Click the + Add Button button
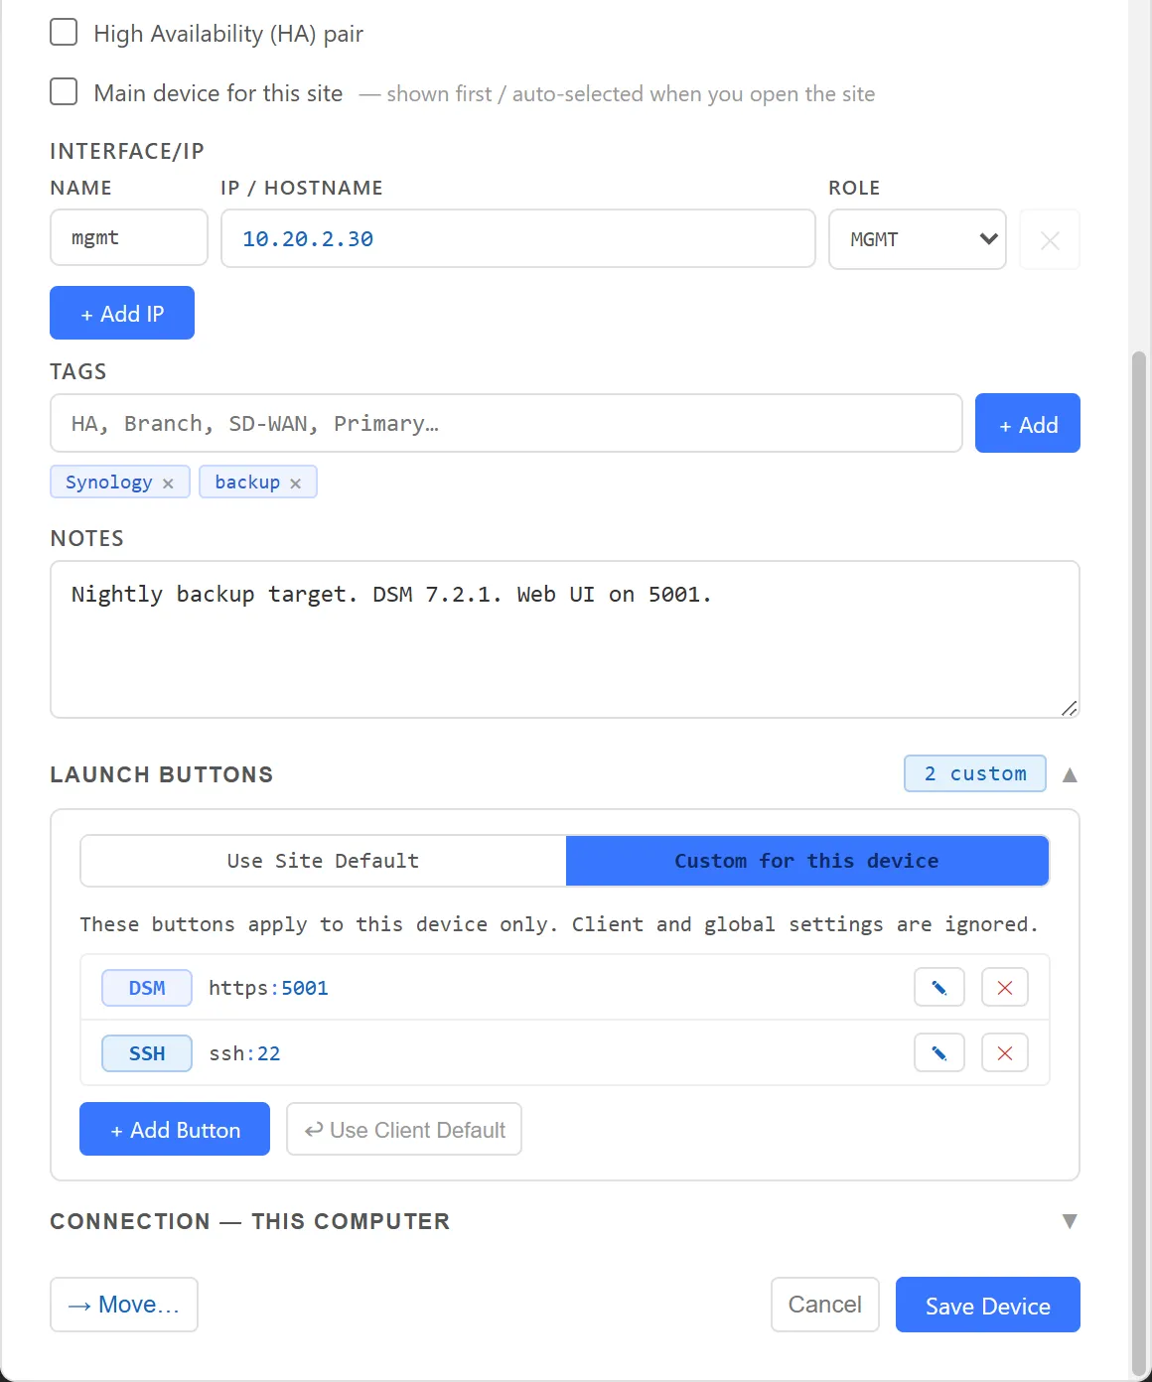The width and height of the screenshot is (1152, 1382). tap(175, 1130)
